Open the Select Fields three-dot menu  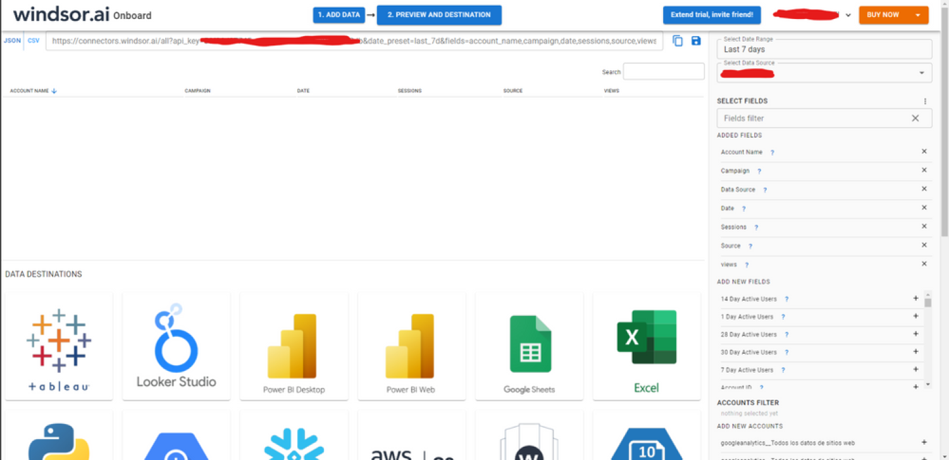click(925, 101)
